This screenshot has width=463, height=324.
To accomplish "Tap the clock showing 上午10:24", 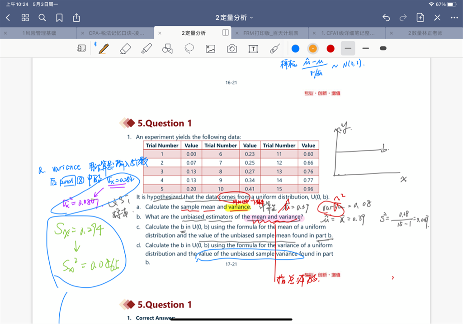I will (x=17, y=4).
